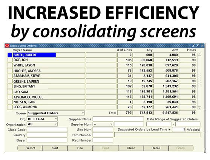This screenshot has width=210, height=160.
Task: Focus the Item Number input field
Action: (103, 135)
